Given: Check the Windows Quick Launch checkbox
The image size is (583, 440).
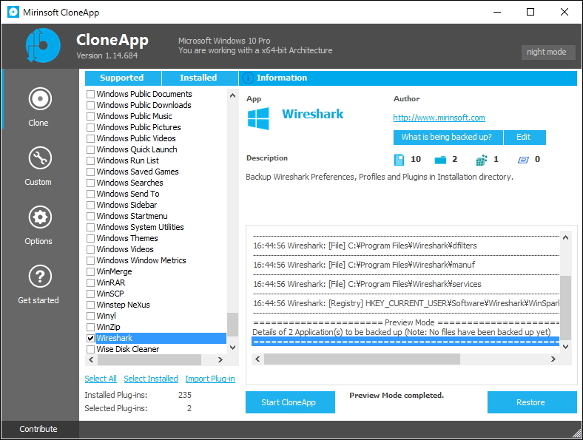Looking at the screenshot, I should click(90, 150).
